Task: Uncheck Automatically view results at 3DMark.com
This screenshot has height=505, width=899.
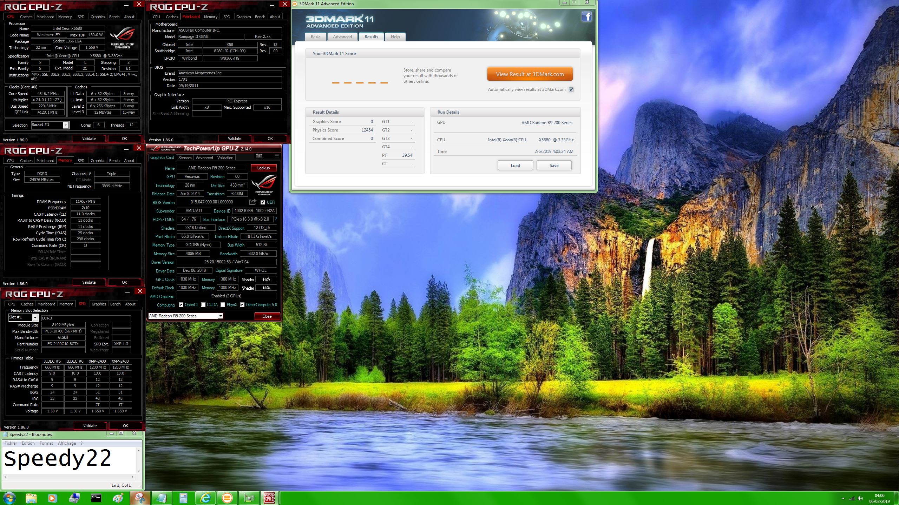Action: point(571,89)
